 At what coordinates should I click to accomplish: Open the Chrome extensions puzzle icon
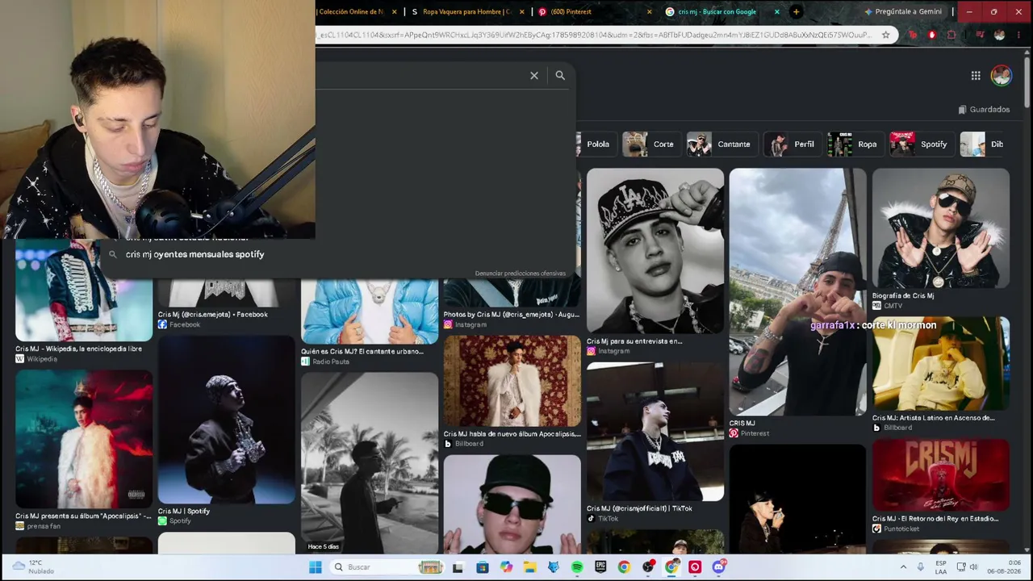point(951,35)
